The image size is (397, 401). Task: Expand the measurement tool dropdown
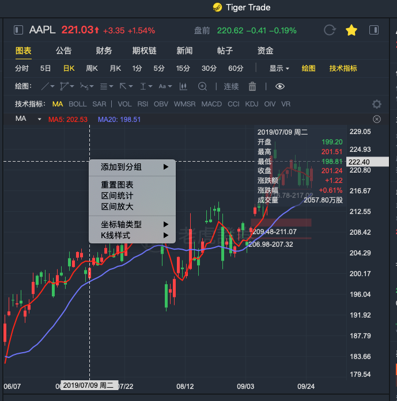(x=150, y=86)
